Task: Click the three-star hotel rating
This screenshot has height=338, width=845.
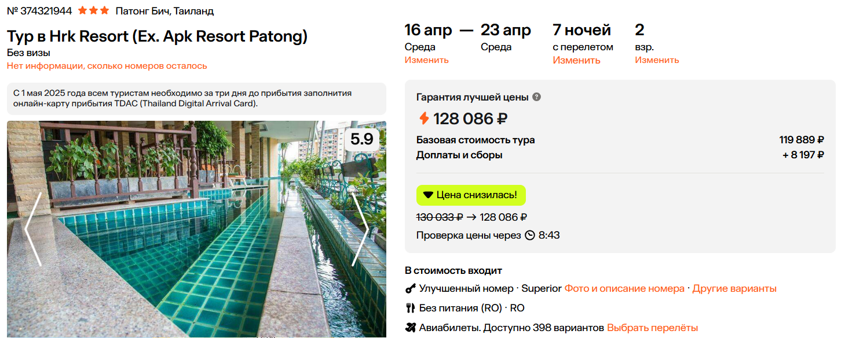Action: tap(93, 11)
